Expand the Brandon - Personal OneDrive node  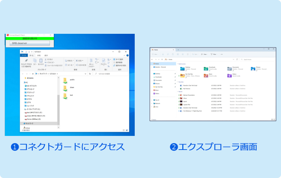pyautogui.click(x=152, y=67)
